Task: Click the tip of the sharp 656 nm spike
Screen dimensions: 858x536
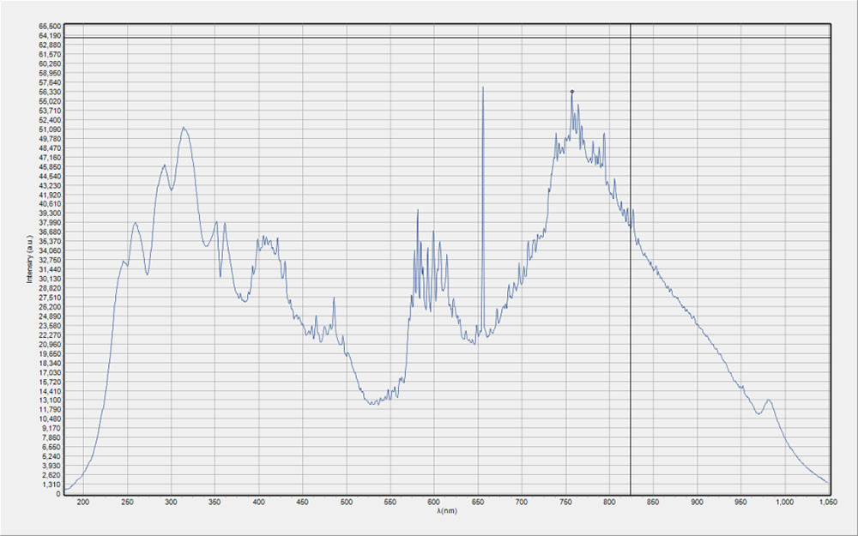Action: (483, 87)
